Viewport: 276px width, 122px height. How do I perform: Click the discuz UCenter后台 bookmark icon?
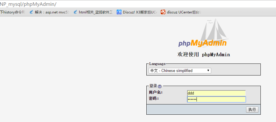[x=163, y=12]
